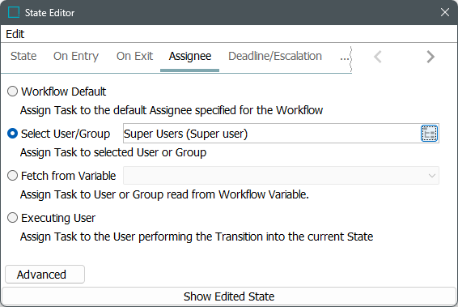Enable the Fetch from Variable option
The height and width of the screenshot is (307, 458).
(13, 176)
